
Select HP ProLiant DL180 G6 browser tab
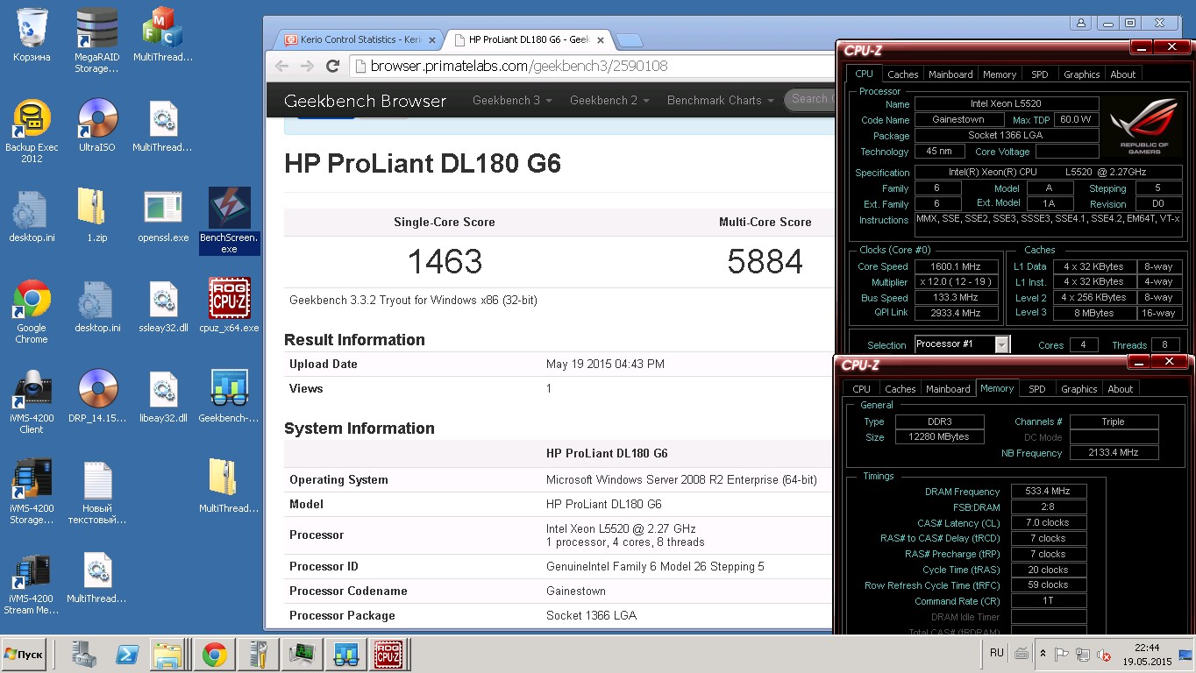528,39
